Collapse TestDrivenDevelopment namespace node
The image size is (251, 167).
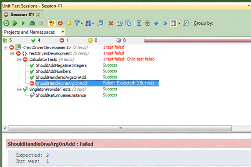pyautogui.click(x=12, y=53)
